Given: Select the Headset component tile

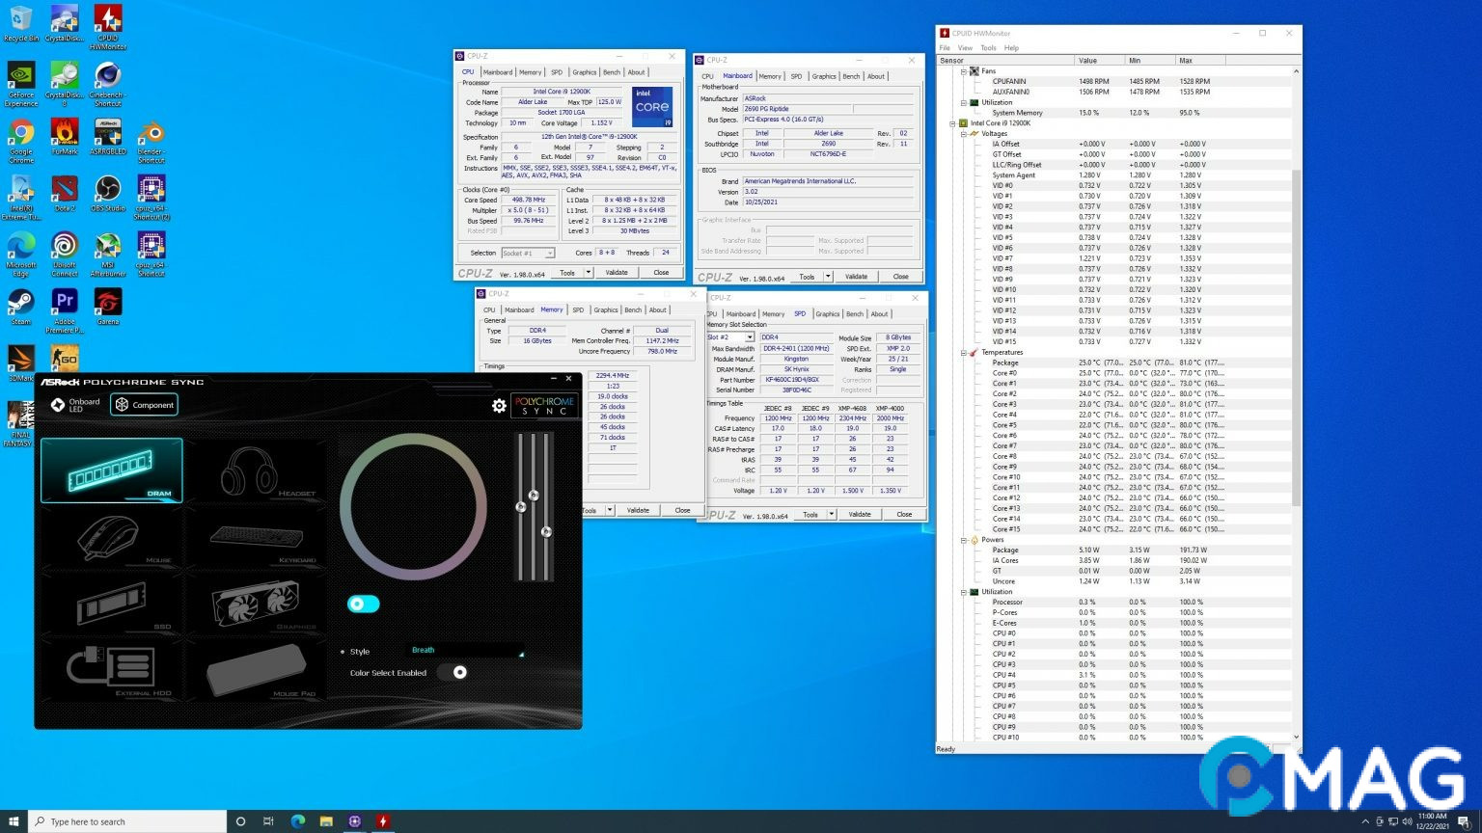Looking at the screenshot, I should coord(255,470).
